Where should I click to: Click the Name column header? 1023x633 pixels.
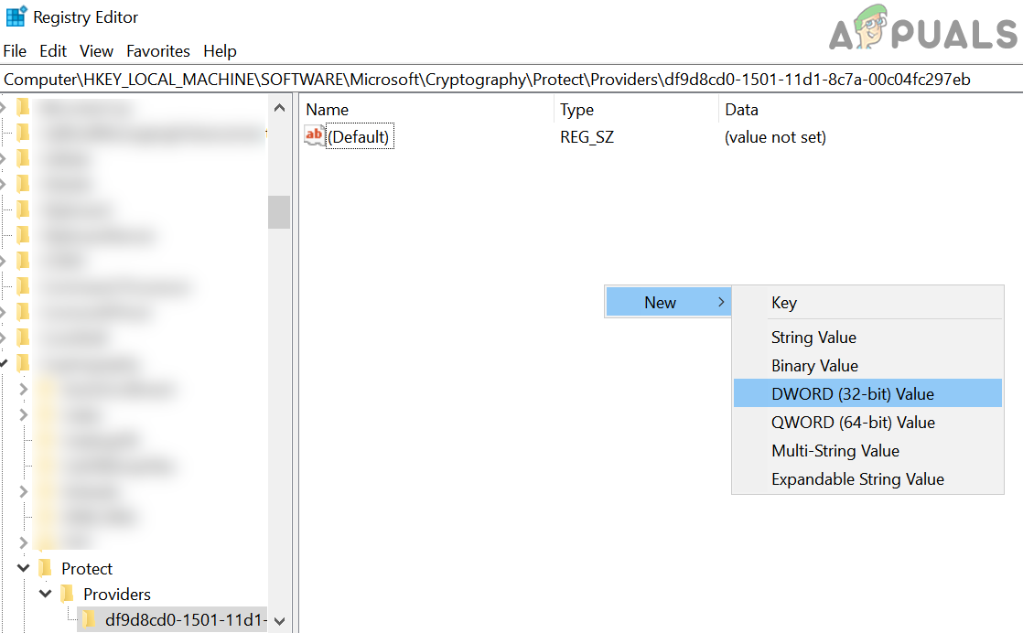click(327, 110)
